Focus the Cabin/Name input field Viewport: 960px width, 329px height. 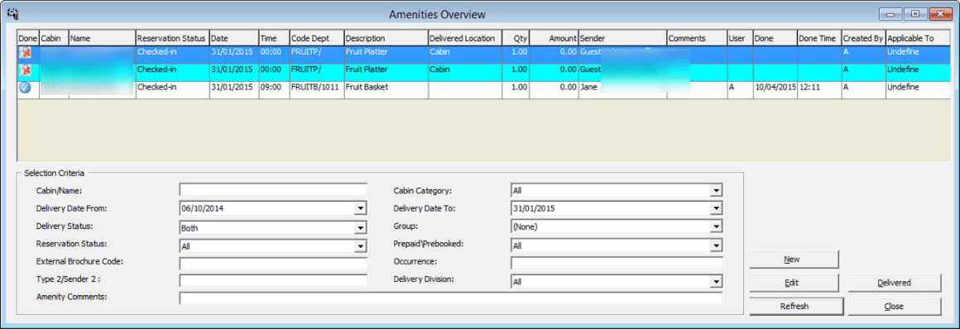coord(273,189)
